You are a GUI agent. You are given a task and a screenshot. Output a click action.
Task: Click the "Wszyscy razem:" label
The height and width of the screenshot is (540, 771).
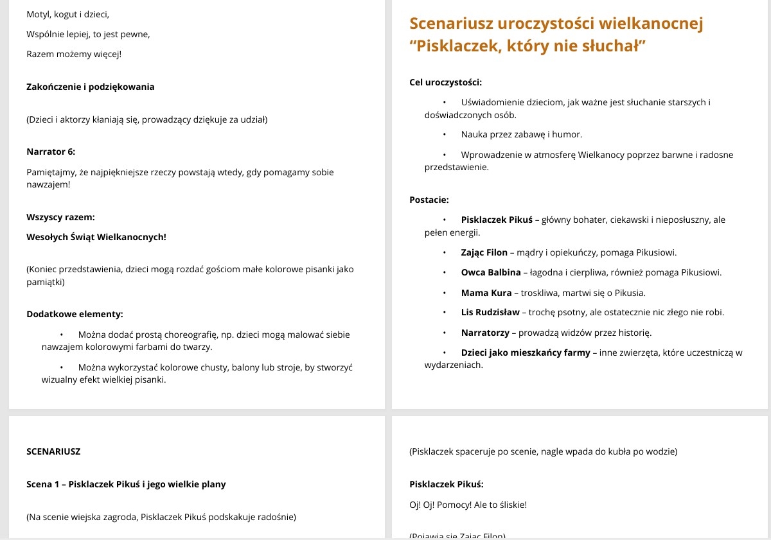point(60,217)
